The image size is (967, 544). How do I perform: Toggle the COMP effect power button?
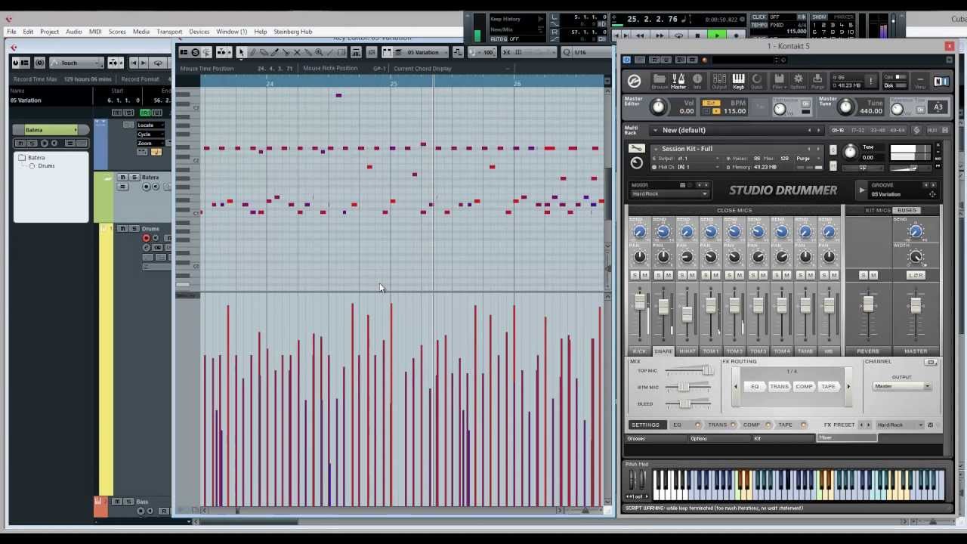click(x=768, y=425)
